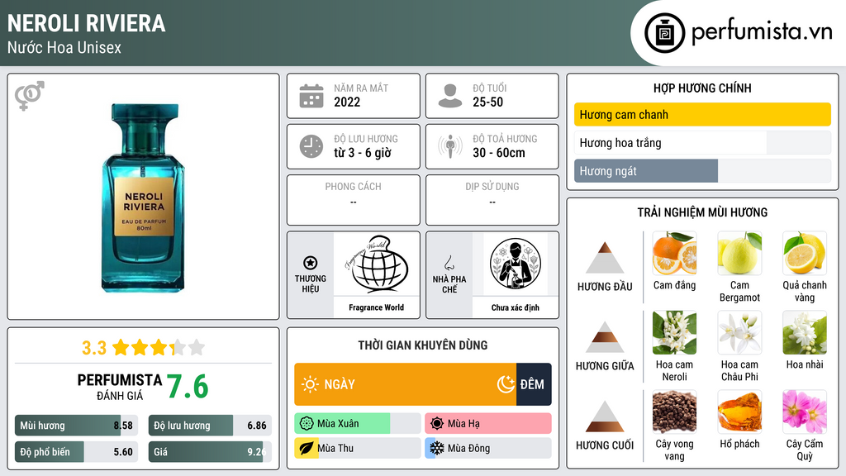
Task: Click the Mùi hương 8.58 score bar
Action: (77, 426)
